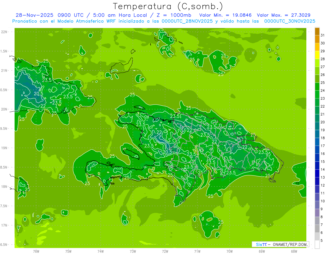Click the Temperatura (C,somb.) title
The height and width of the screenshot is (255, 330).
168,6
